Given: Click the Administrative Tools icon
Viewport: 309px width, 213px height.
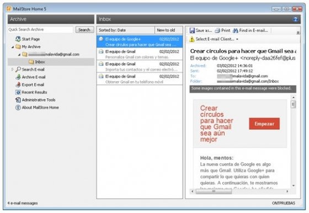Looking at the screenshot, I should 18,100.
